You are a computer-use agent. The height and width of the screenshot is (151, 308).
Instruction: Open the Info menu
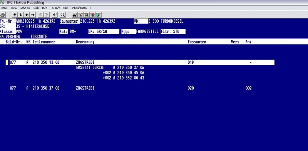pos(44,8)
